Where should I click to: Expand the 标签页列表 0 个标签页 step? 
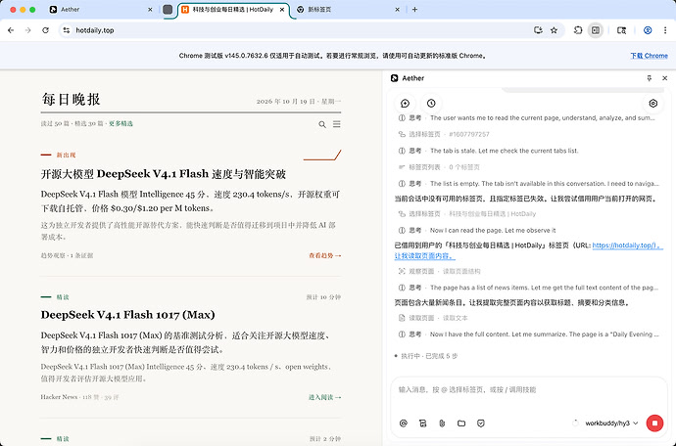[x=439, y=167]
